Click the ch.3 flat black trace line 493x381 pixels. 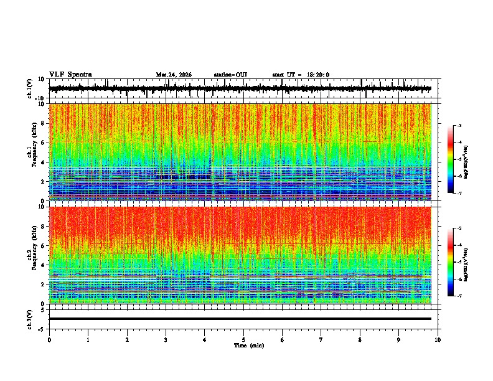click(x=240, y=319)
